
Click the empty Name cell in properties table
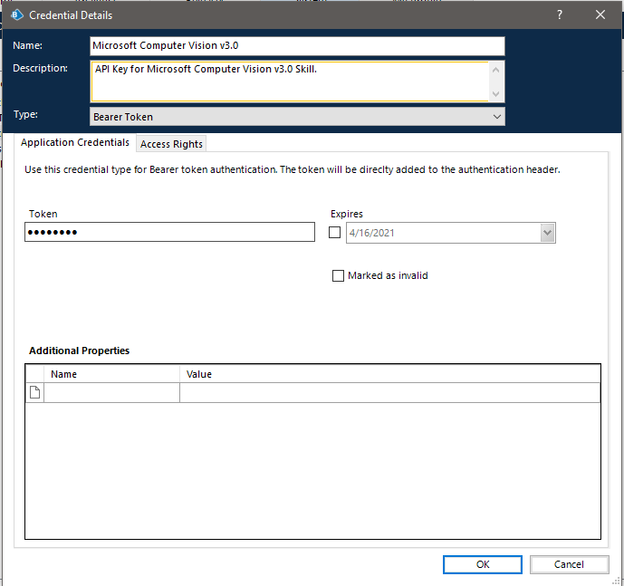[111, 392]
